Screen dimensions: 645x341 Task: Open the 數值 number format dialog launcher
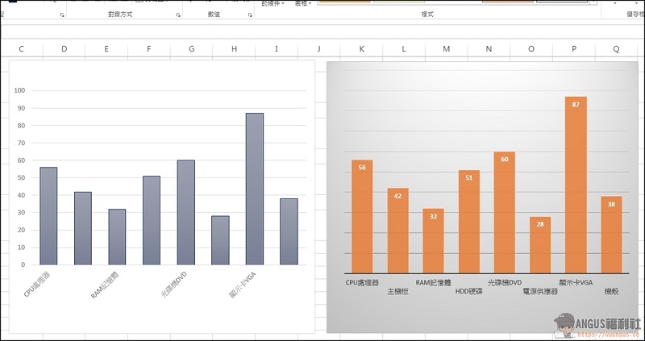point(250,15)
